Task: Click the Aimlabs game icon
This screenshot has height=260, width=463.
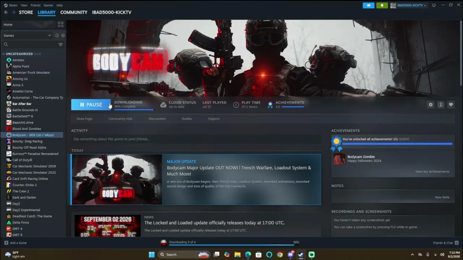Action: tap(9, 60)
